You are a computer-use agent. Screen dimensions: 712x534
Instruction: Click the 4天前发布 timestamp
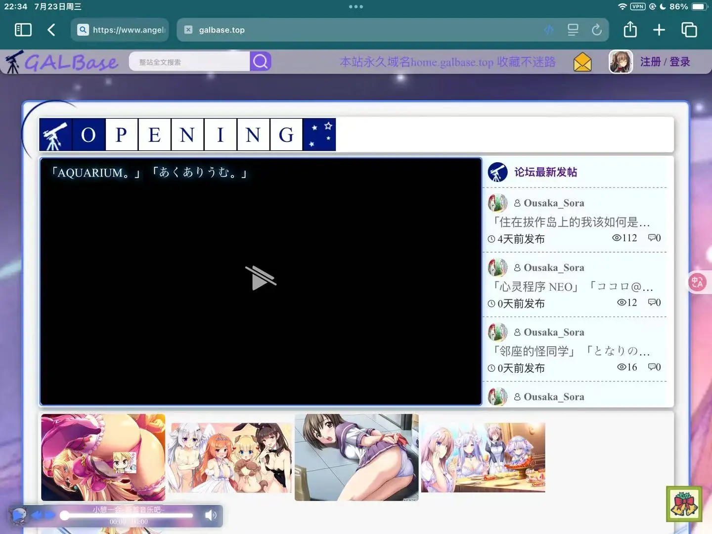coord(516,239)
